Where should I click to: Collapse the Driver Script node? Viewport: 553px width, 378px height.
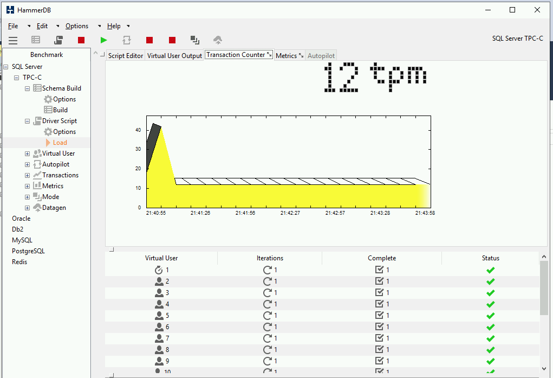[x=28, y=121]
